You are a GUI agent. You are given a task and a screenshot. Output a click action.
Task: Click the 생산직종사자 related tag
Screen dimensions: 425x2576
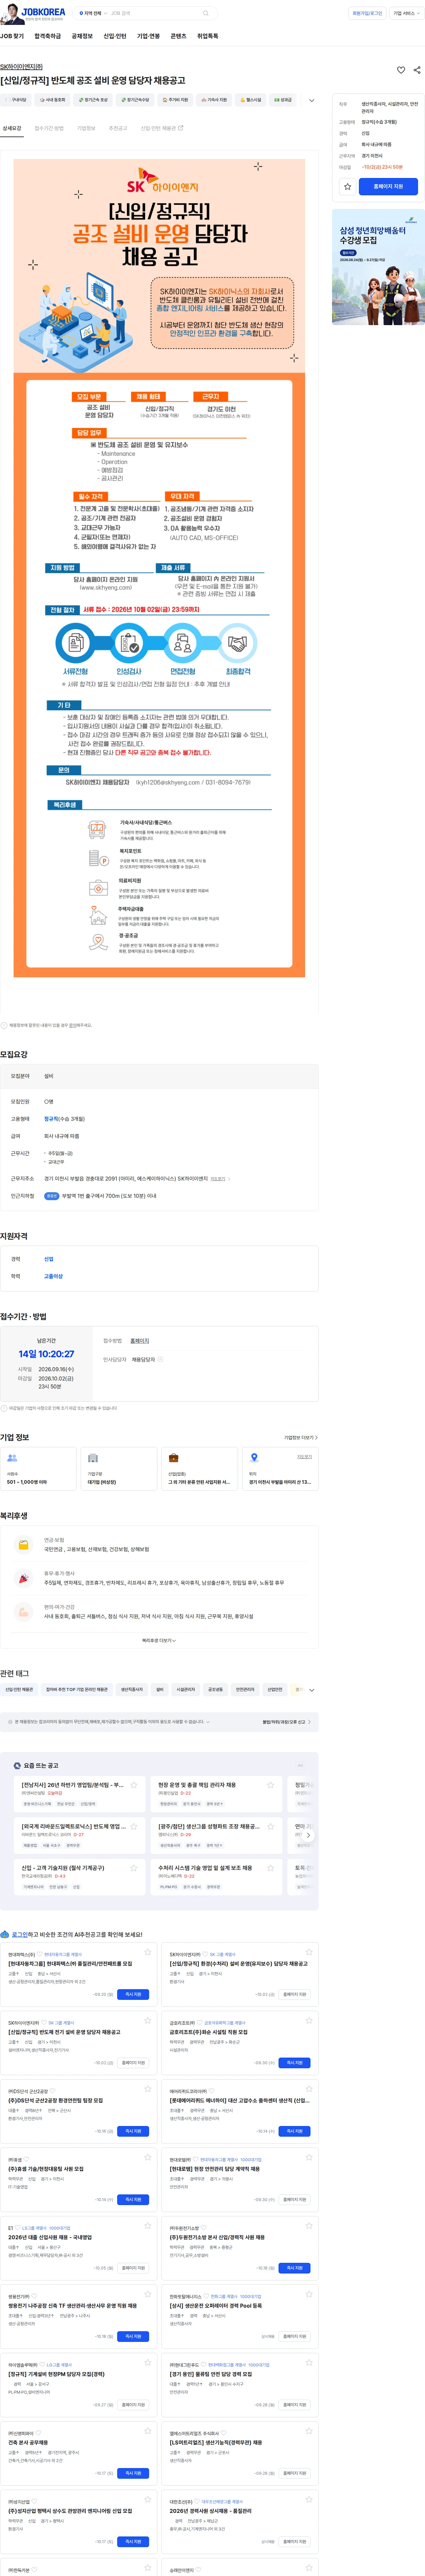(x=132, y=1690)
